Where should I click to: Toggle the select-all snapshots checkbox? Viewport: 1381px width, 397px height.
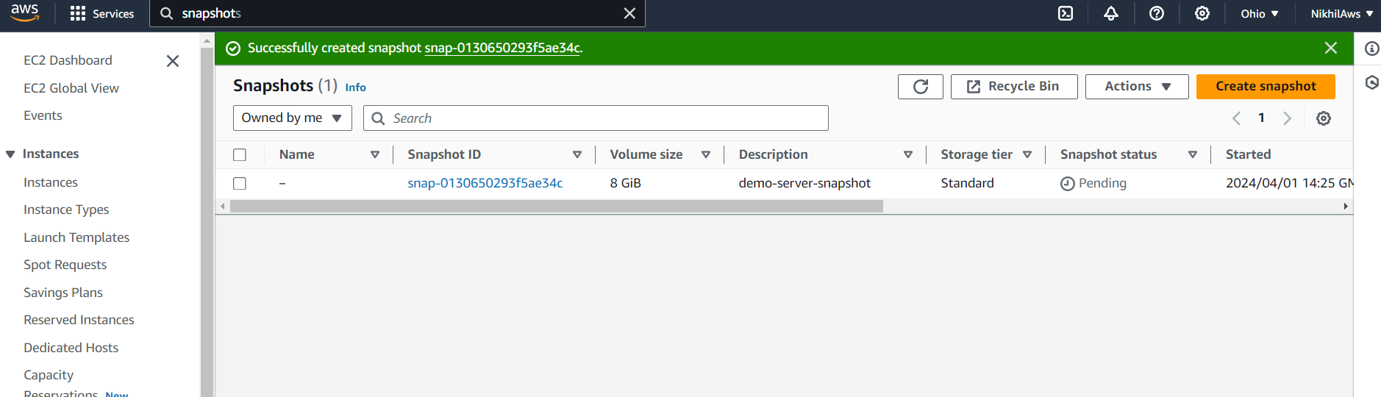(240, 155)
